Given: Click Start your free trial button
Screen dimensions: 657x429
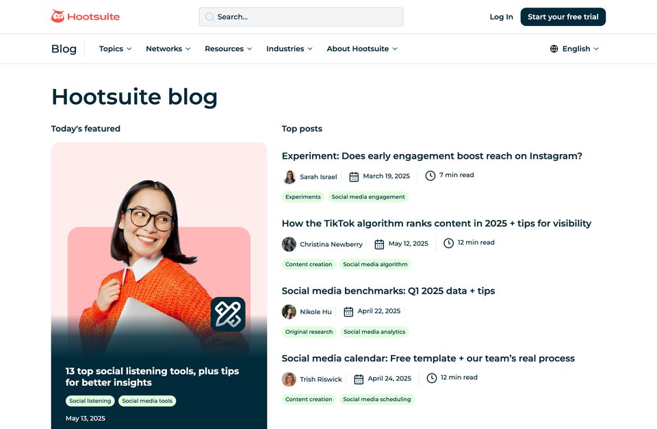Looking at the screenshot, I should (x=563, y=16).
